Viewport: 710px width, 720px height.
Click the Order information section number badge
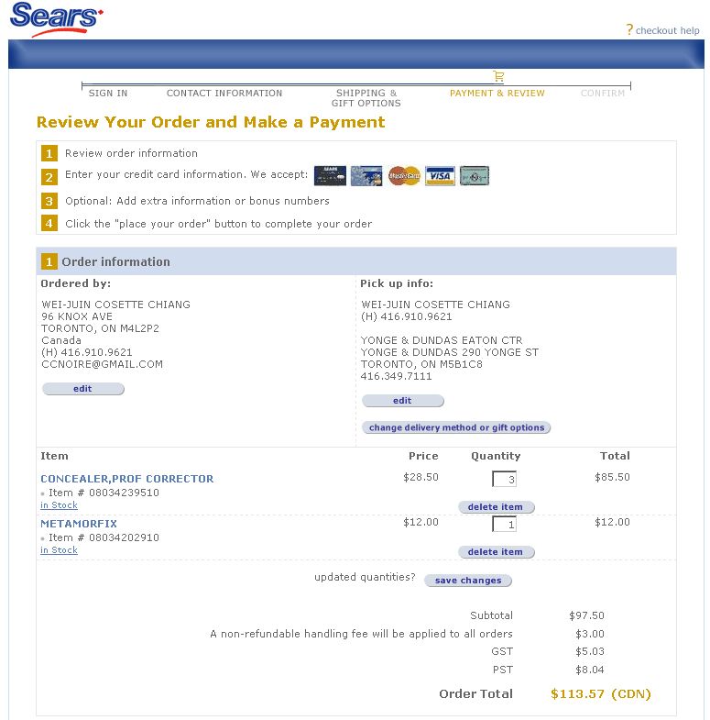coord(49,261)
